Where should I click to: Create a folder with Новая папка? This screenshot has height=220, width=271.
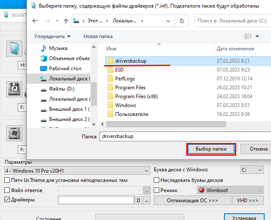[98, 36]
